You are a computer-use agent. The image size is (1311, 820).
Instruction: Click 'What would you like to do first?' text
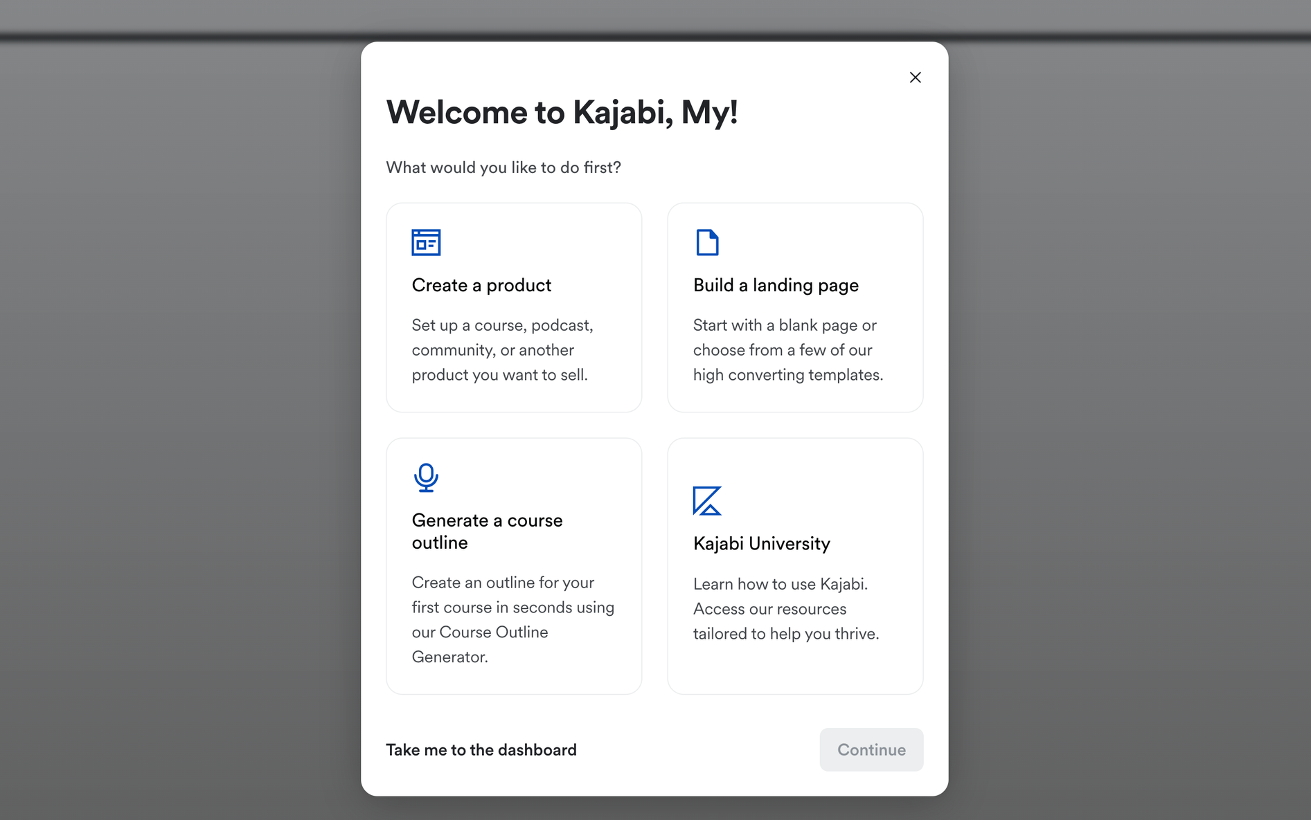pos(503,167)
